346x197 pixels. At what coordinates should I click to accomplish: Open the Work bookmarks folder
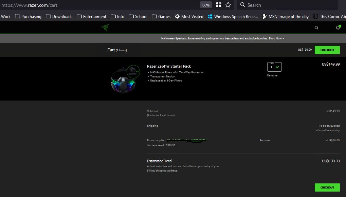tap(6, 17)
